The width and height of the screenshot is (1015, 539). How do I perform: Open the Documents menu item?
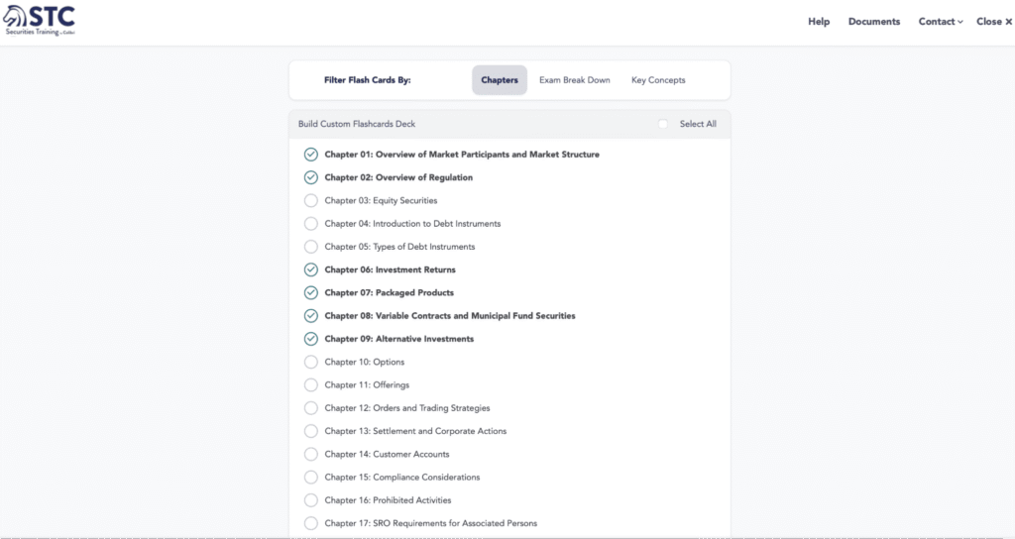pyautogui.click(x=874, y=22)
